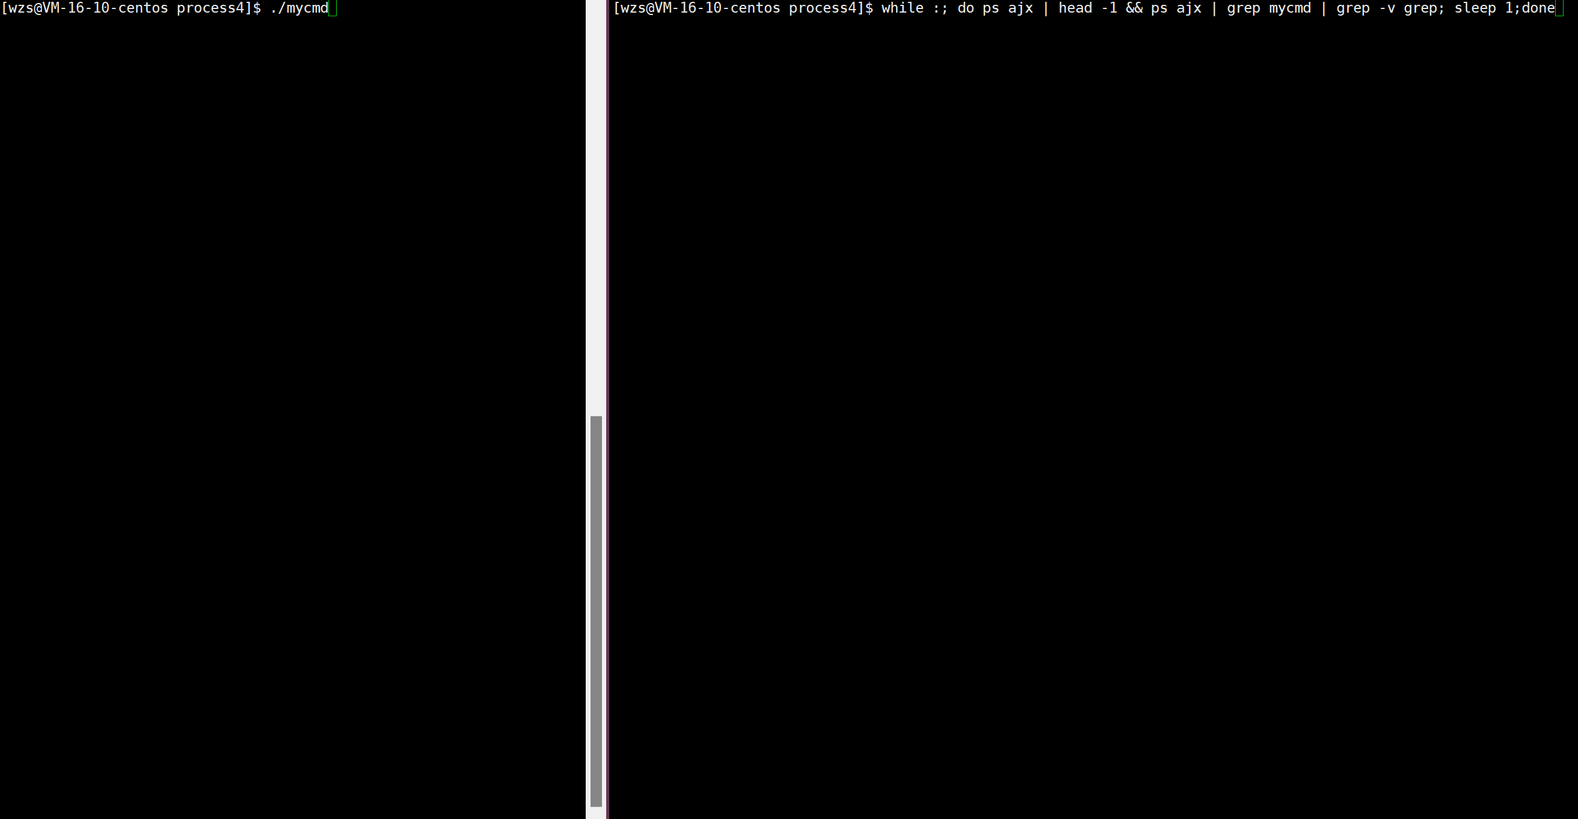This screenshot has width=1578, height=819.
Task: Click the right terminal window area
Action: click(1091, 409)
